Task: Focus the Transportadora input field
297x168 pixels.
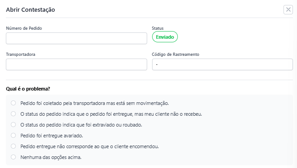Action: click(76, 64)
